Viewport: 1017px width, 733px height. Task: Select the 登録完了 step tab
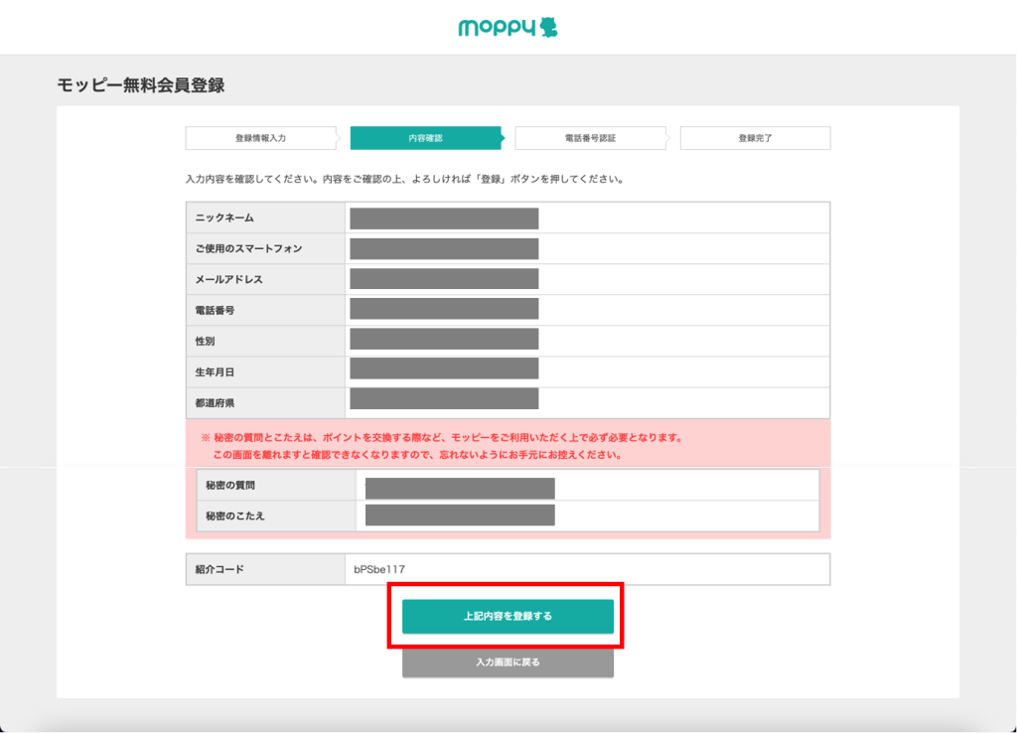tap(755, 138)
